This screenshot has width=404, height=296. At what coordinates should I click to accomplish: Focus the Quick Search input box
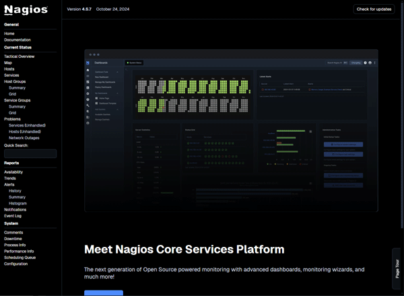tap(30, 153)
